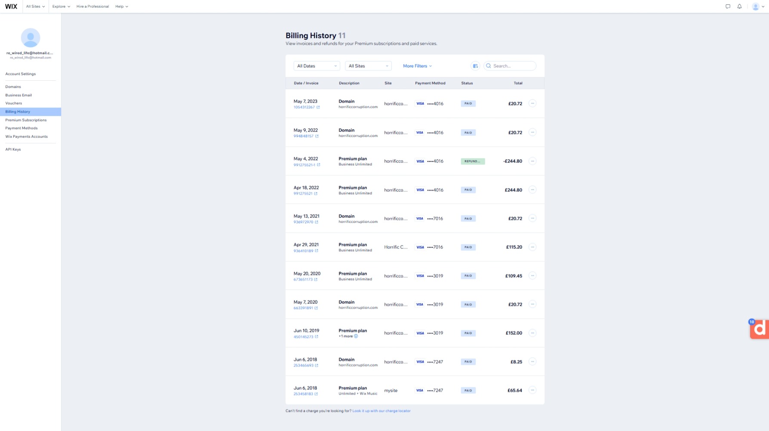Click the billing history Search field
The height and width of the screenshot is (431, 769).
click(513, 66)
